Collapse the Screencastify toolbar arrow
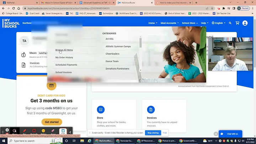The width and height of the screenshot is (256, 144). click(70, 132)
